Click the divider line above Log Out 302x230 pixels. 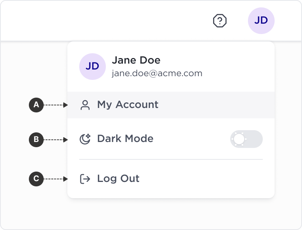pos(171,159)
